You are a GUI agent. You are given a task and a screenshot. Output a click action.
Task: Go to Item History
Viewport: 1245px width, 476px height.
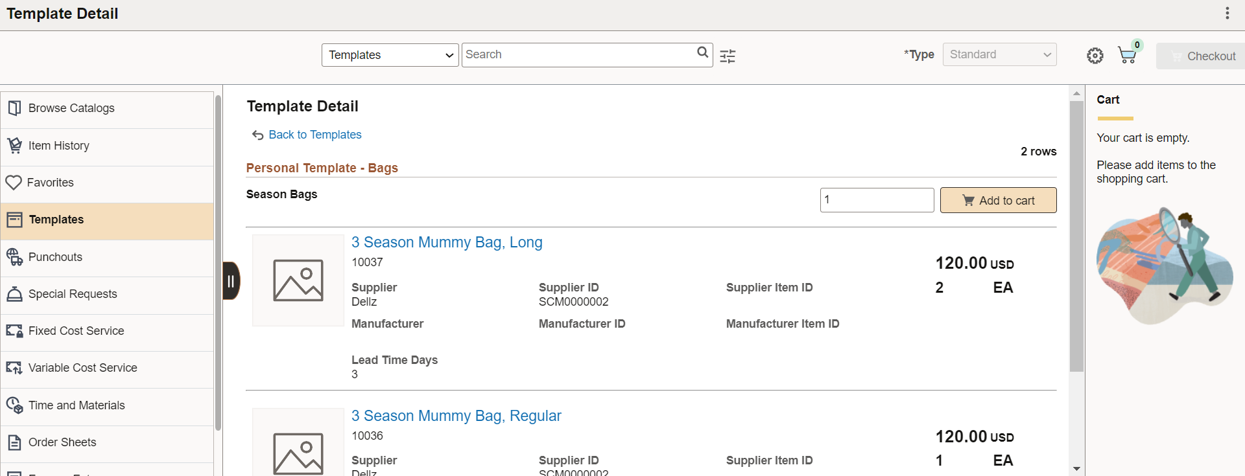[108, 146]
